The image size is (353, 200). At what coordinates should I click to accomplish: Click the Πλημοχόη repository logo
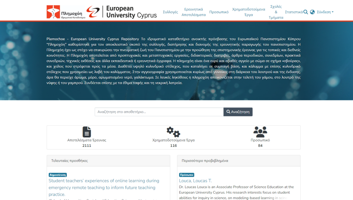tap(66, 12)
